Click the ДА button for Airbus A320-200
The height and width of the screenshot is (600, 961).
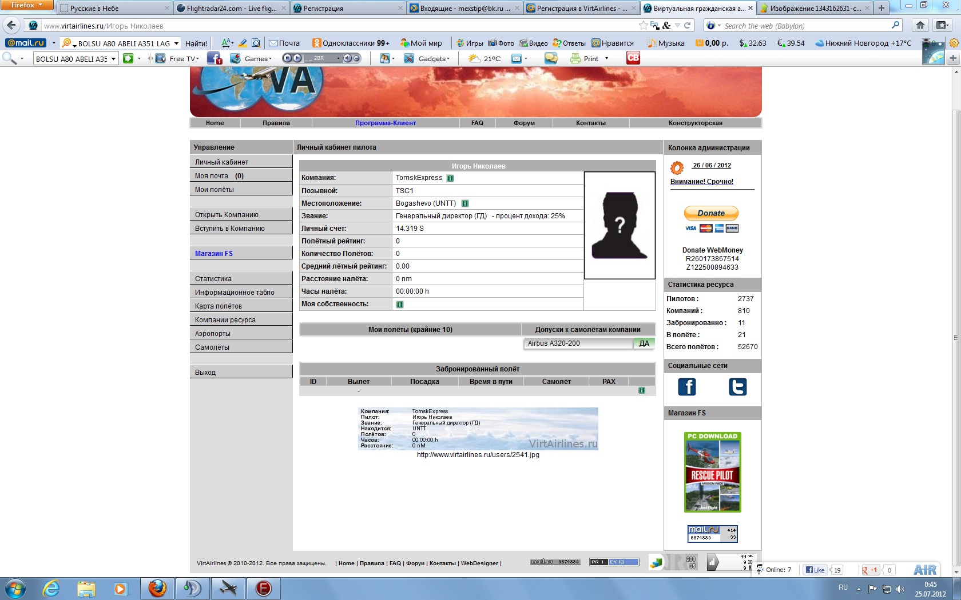point(644,343)
